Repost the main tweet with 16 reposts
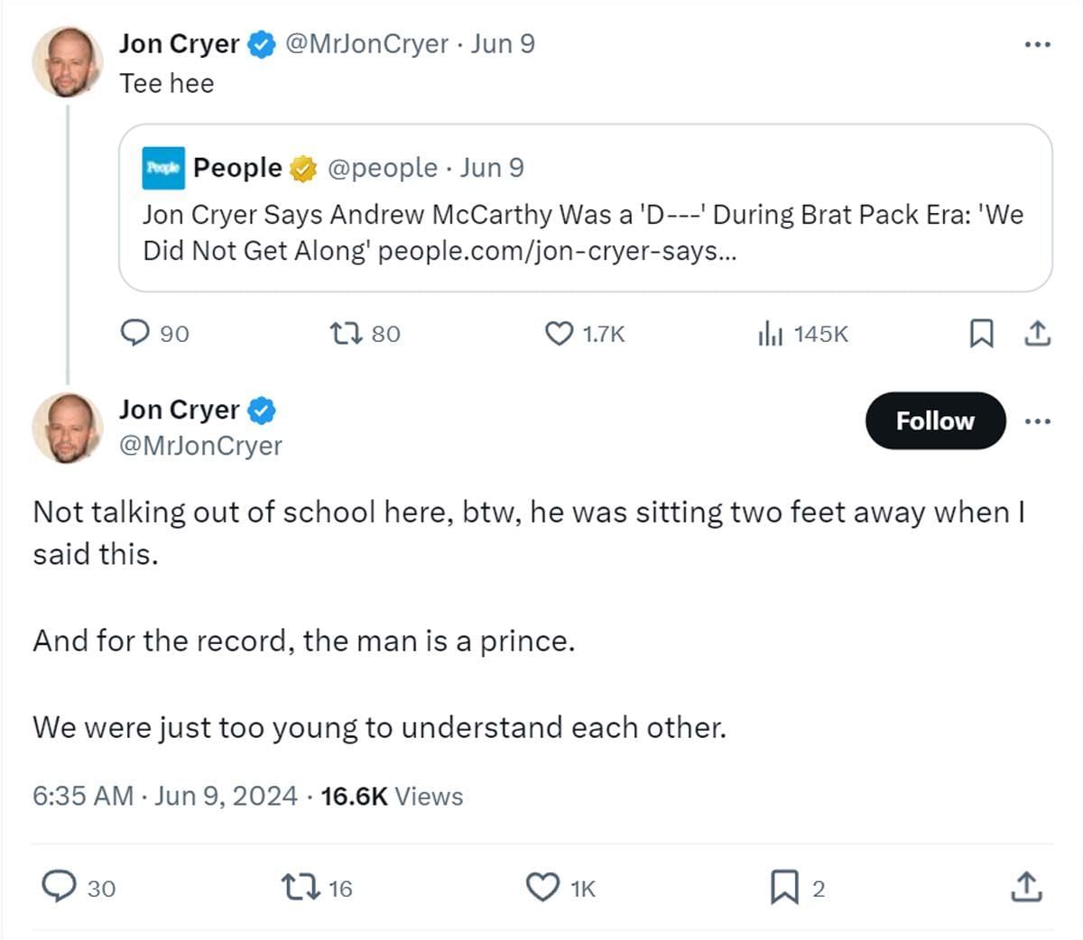 click(x=301, y=888)
